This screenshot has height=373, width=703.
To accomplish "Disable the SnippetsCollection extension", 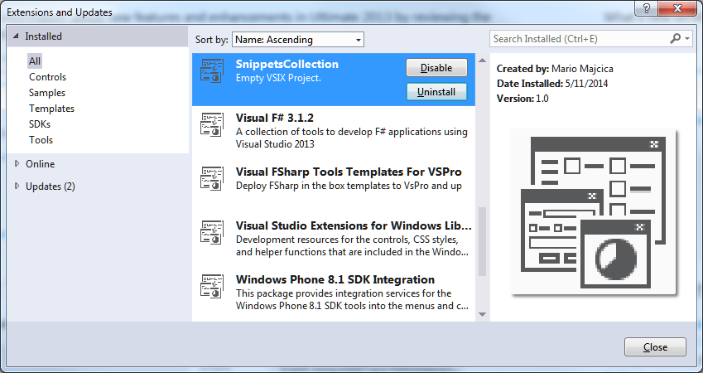I will click(x=436, y=68).
